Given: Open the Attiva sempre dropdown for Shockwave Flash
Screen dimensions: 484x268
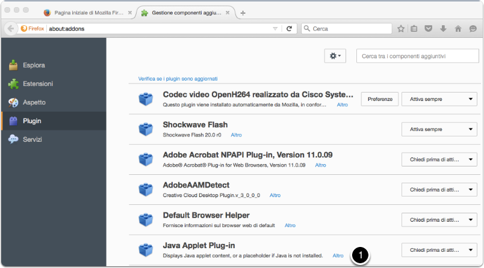Looking at the screenshot, I should 439,129.
